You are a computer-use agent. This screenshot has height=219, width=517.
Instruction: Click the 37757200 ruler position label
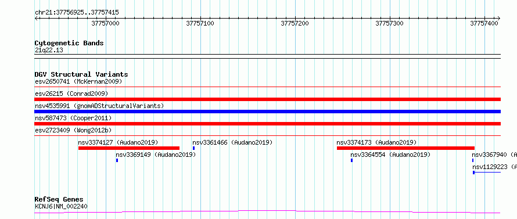point(295,23)
